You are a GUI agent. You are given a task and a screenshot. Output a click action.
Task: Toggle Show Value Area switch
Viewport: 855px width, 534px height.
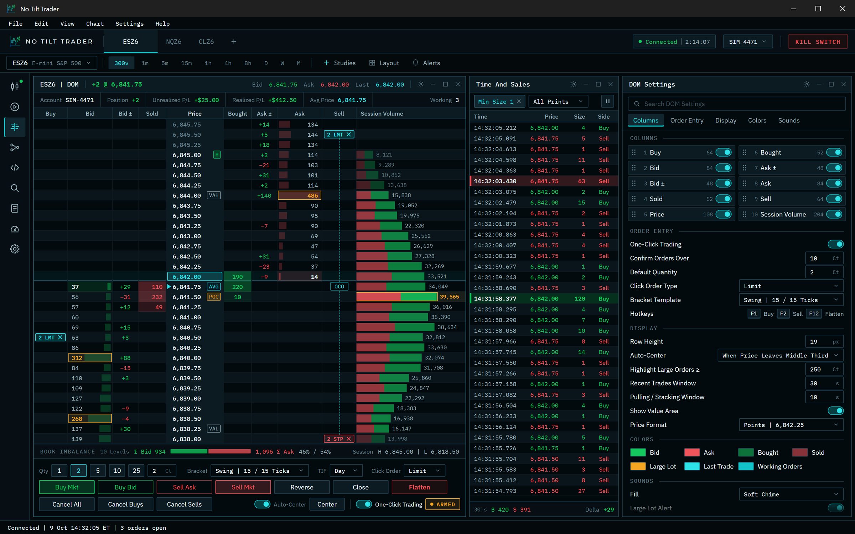point(836,411)
